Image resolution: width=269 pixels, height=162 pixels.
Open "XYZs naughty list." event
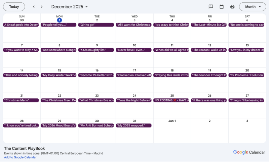click(97, 50)
